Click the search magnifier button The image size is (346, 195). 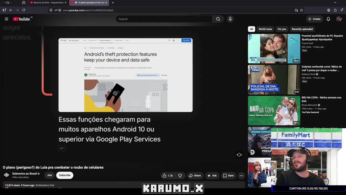(x=218, y=19)
